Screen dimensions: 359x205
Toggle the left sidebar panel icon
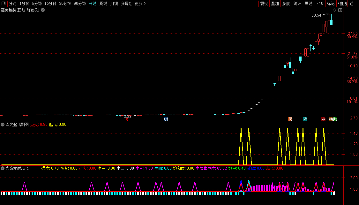(4, 4)
